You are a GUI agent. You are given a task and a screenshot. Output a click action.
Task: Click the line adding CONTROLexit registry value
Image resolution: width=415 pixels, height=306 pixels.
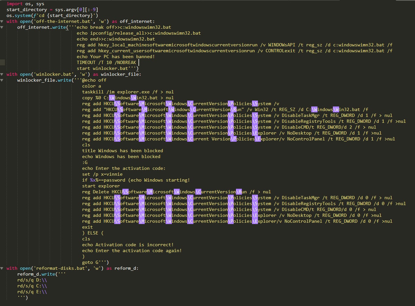point(235,51)
